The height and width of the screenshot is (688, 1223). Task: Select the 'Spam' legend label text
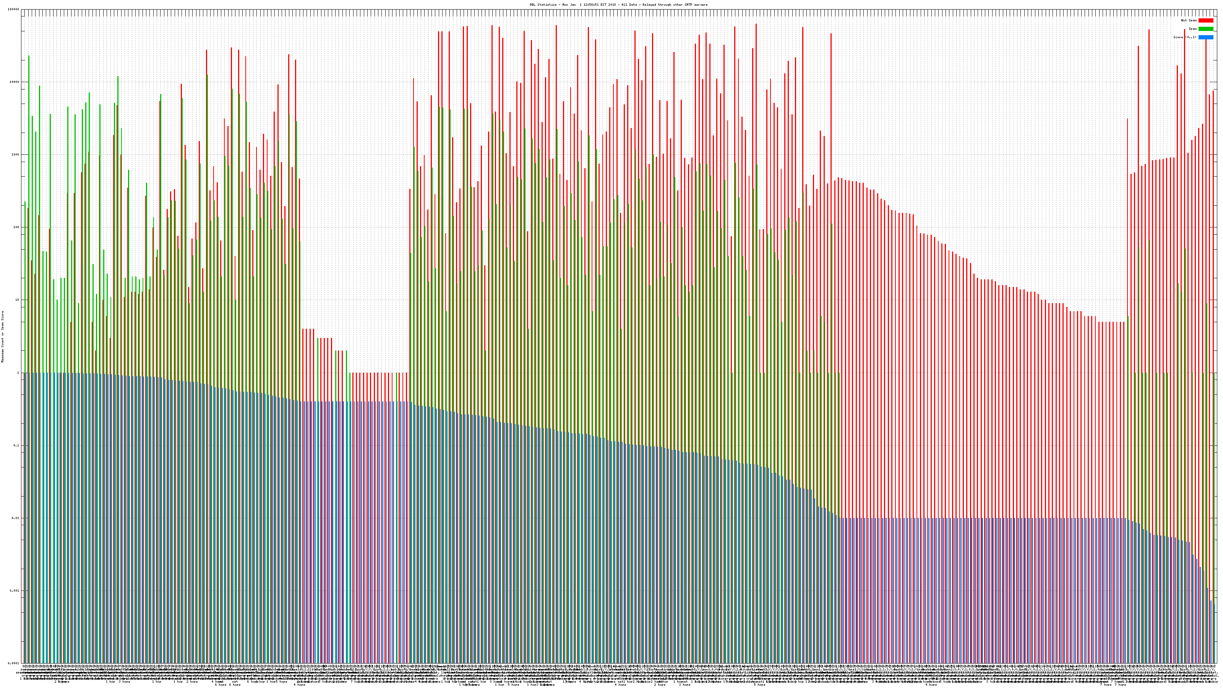click(1192, 29)
